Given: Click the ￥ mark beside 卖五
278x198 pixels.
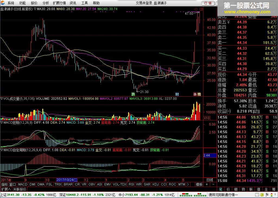Looking at the screenshot, I should tap(228, 22).
